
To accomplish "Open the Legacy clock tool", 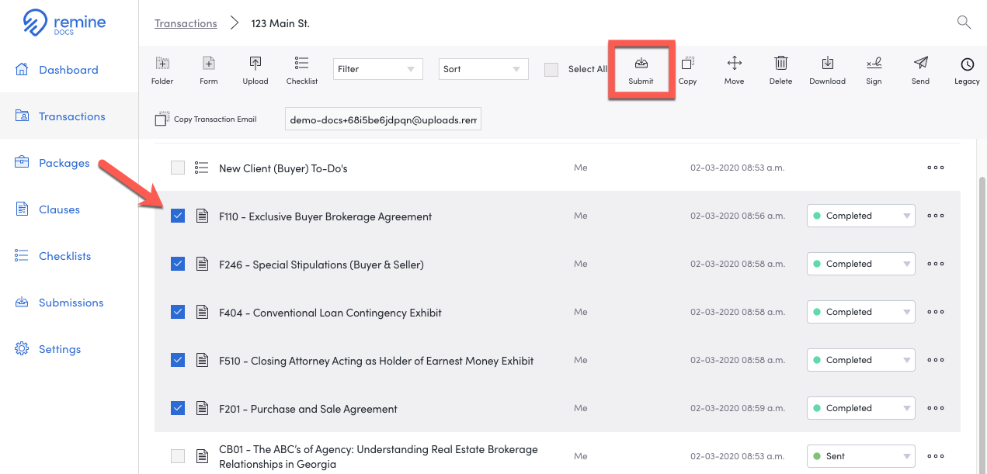I will (x=967, y=70).
